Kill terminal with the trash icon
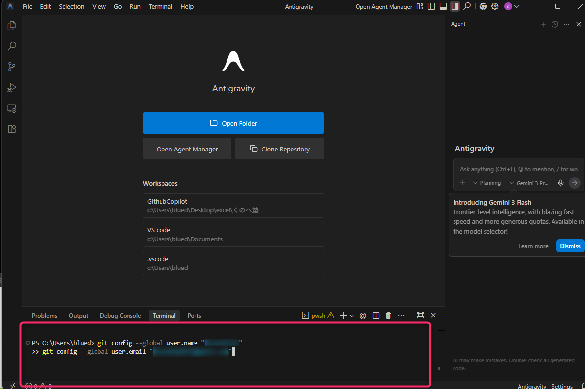 pos(388,316)
